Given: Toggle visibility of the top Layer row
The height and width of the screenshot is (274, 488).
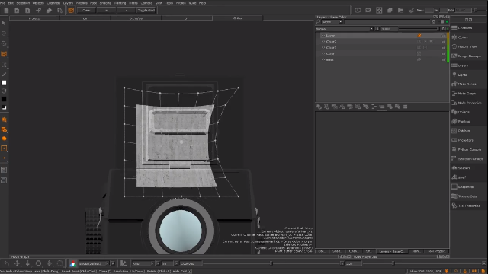Looking at the screenshot, I should pos(323,36).
